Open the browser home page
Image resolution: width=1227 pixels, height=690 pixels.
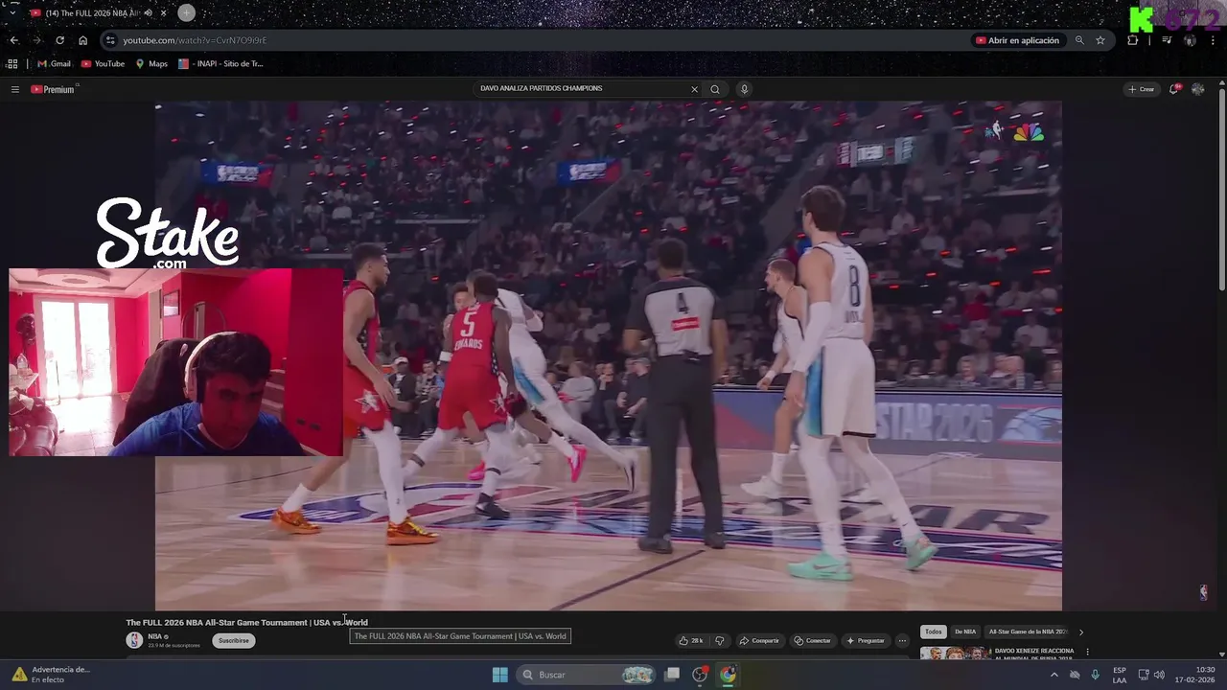coord(82,40)
